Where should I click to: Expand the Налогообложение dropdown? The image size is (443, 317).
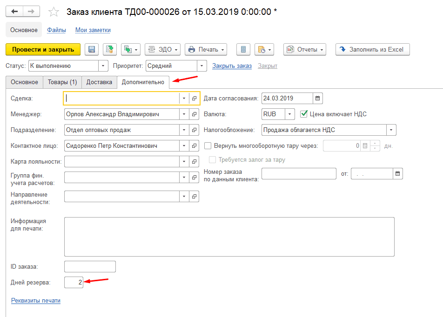click(391, 130)
